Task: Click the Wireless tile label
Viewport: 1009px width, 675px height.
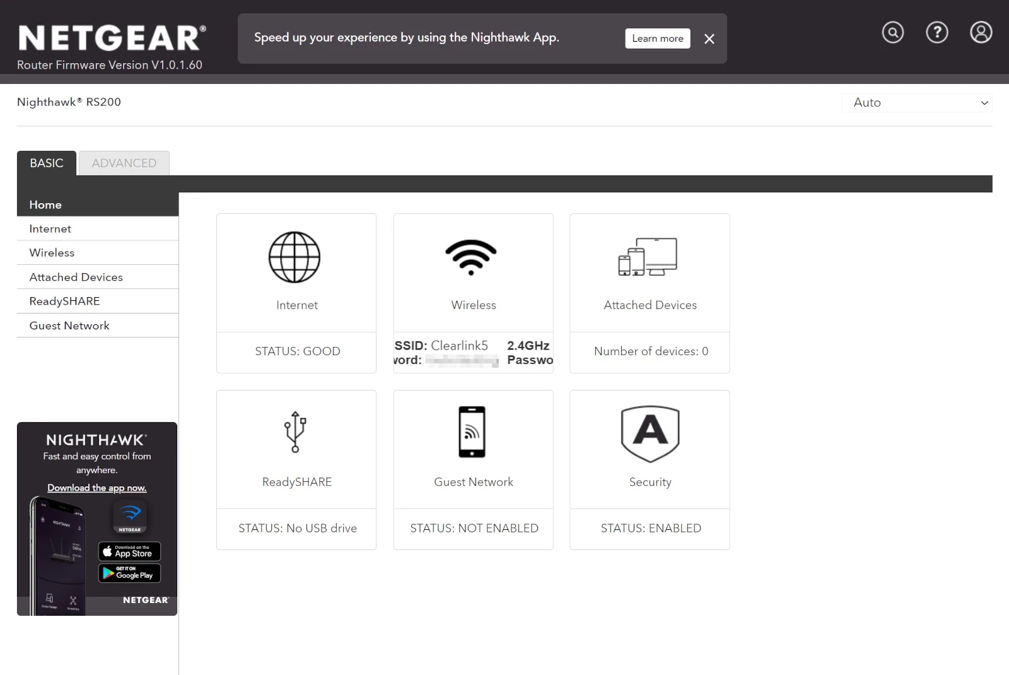Action: 474,305
